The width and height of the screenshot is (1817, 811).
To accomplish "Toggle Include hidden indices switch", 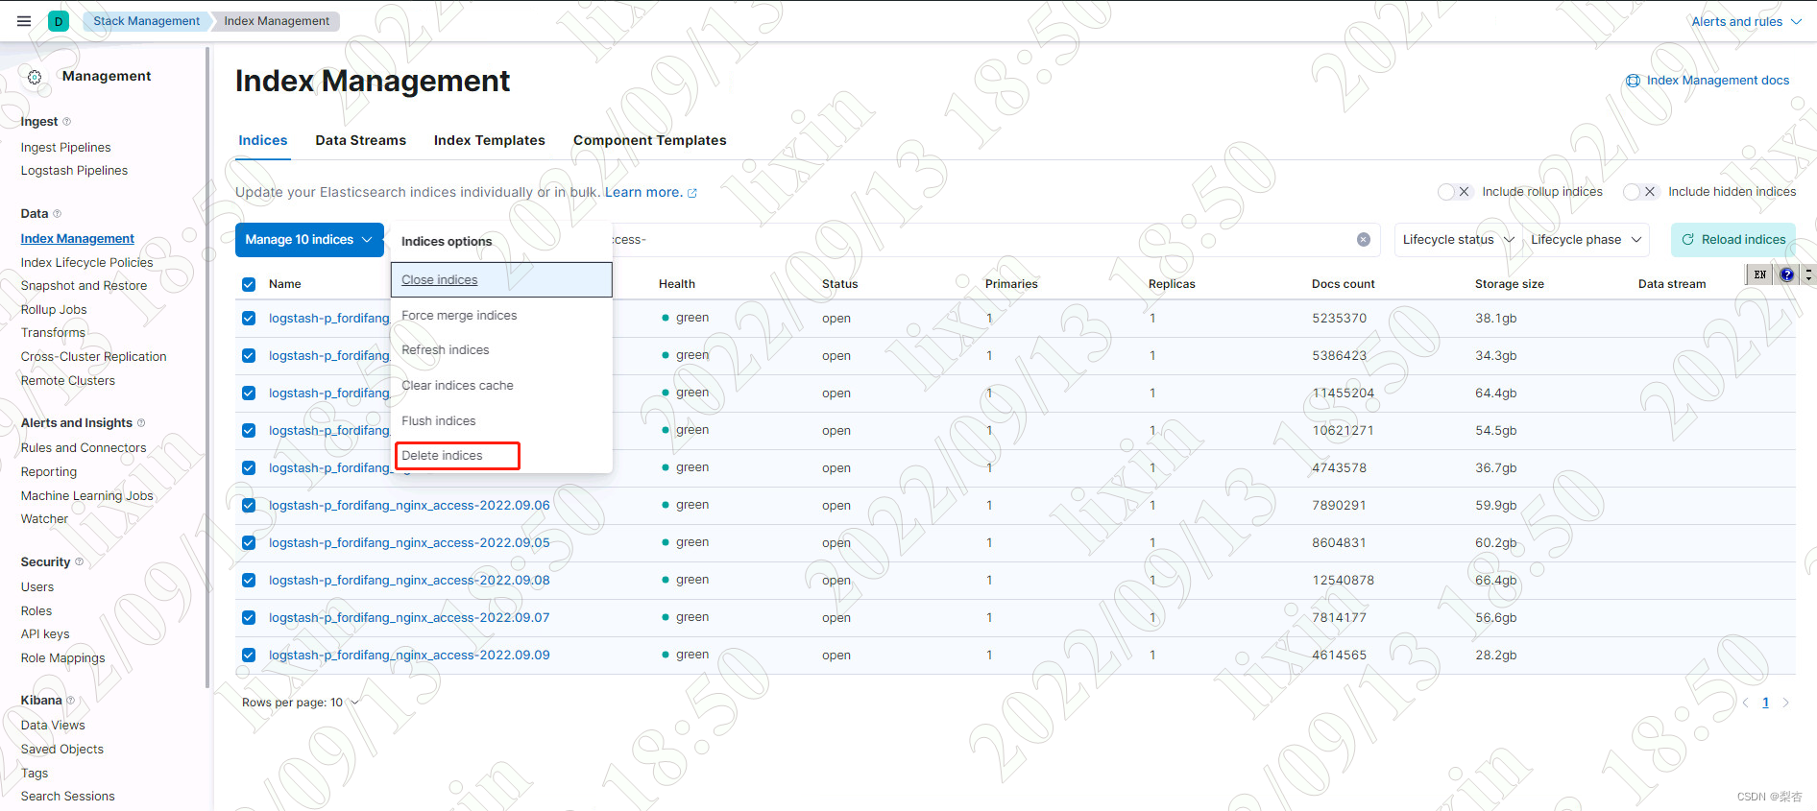I will tap(1640, 192).
